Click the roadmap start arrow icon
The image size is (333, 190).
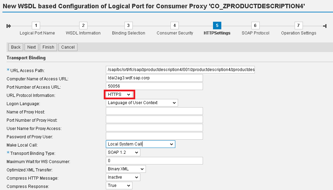pyautogui.click(x=9, y=26)
